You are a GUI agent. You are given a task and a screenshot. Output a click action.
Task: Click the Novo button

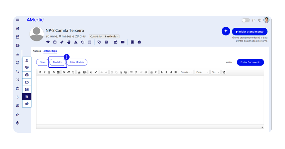[x=43, y=62]
